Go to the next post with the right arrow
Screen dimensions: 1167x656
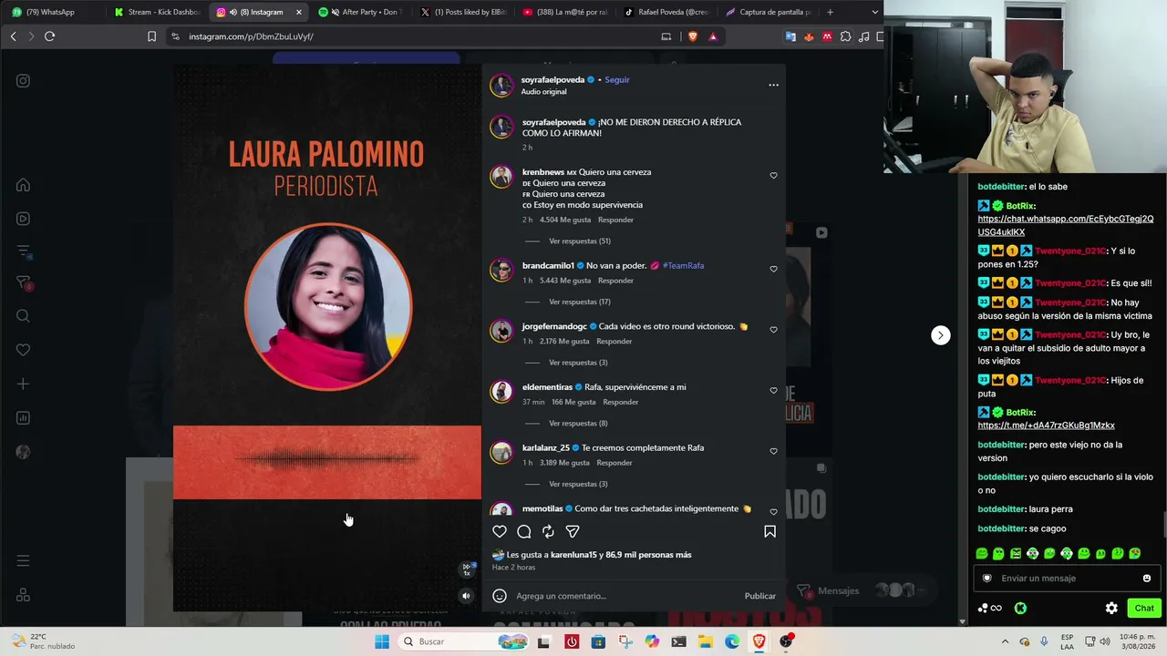tap(940, 335)
